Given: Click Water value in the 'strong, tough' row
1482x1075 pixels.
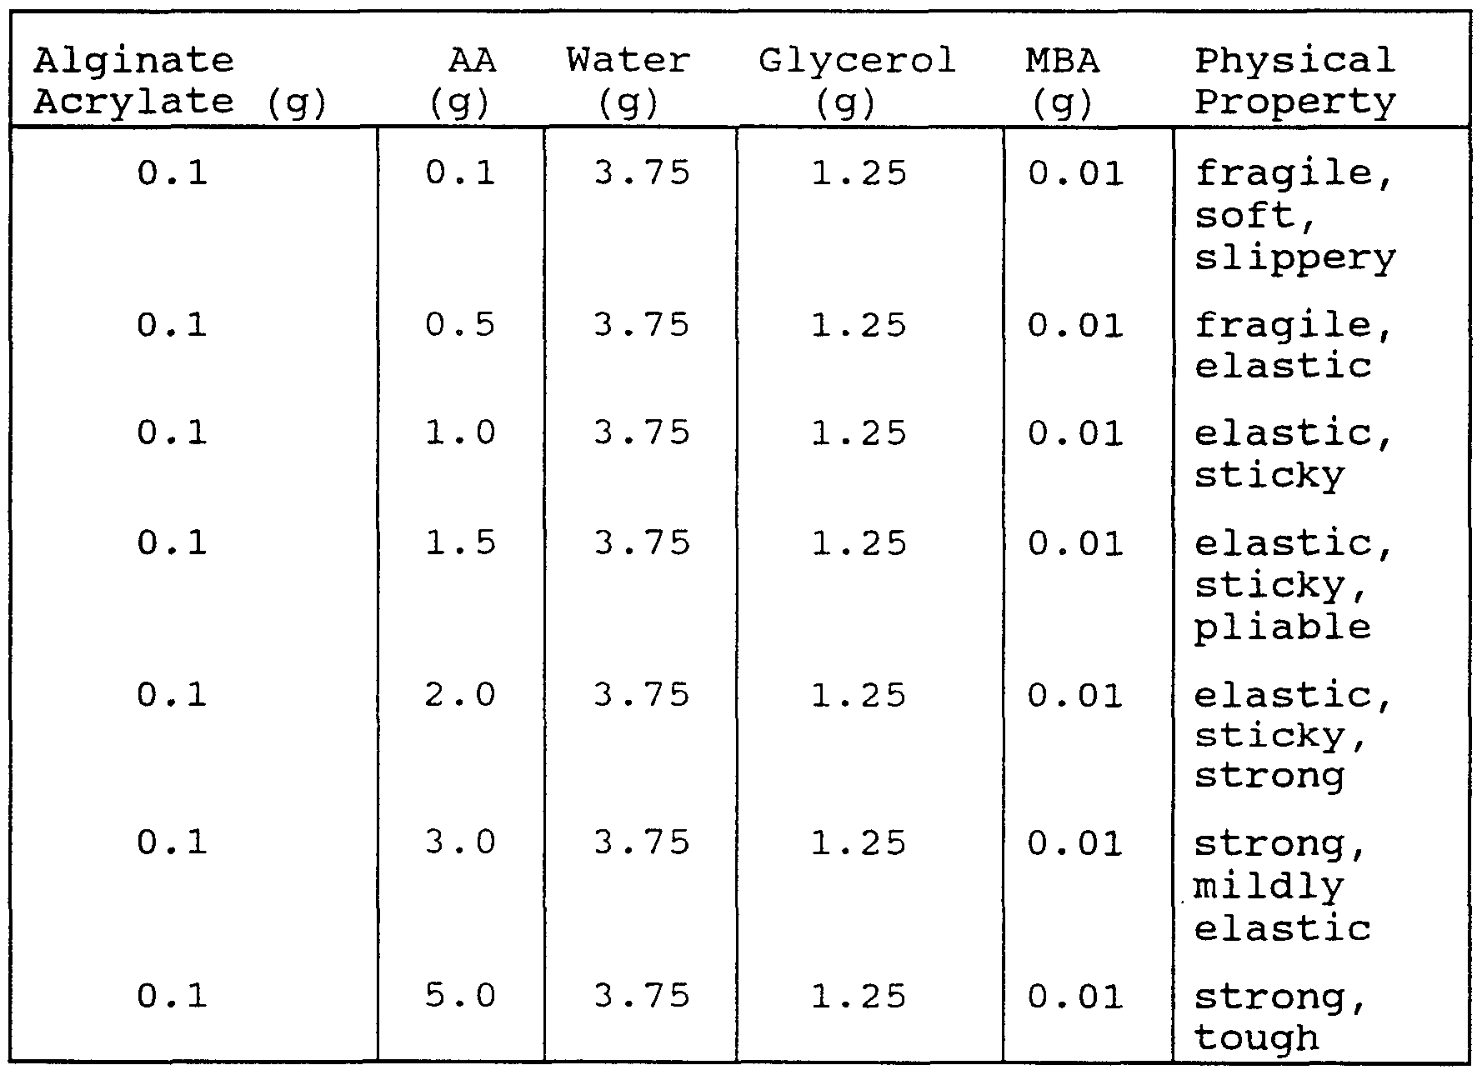Looking at the screenshot, I should (642, 996).
